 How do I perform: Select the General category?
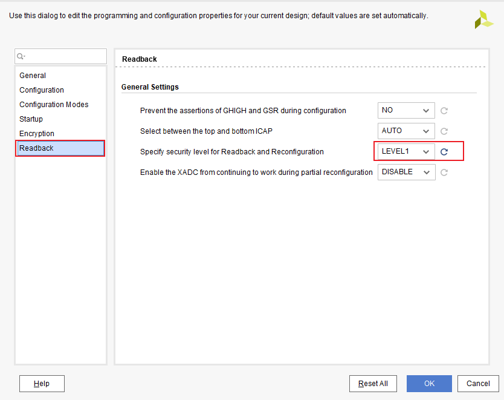60,75
